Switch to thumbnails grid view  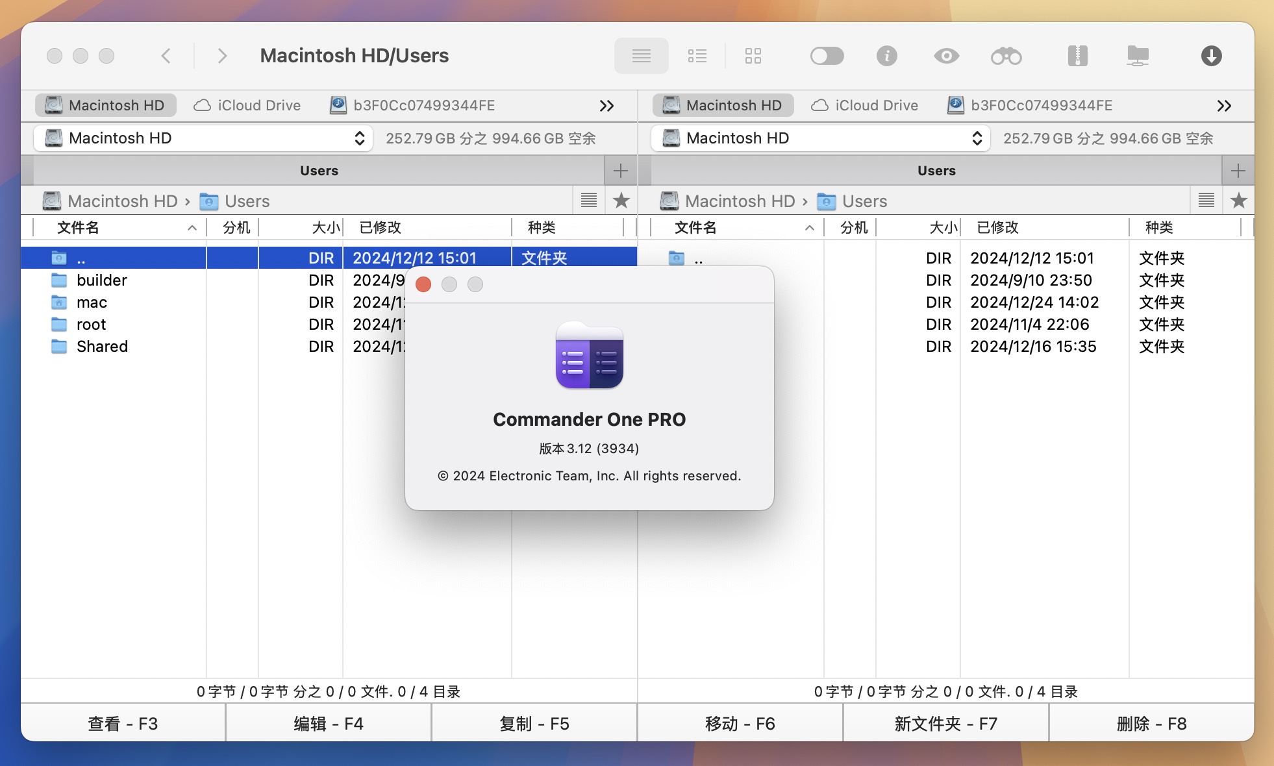[753, 56]
